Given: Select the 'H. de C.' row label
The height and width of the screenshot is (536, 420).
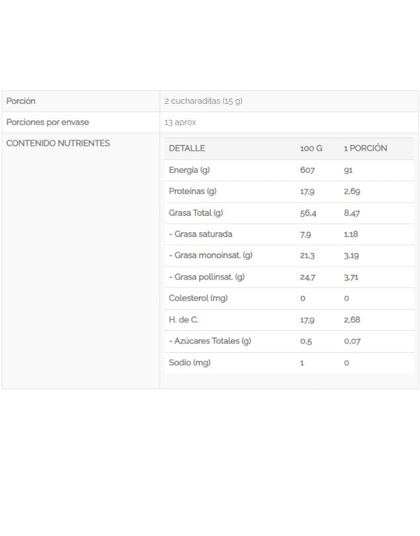Looking at the screenshot, I should pyautogui.click(x=184, y=320).
